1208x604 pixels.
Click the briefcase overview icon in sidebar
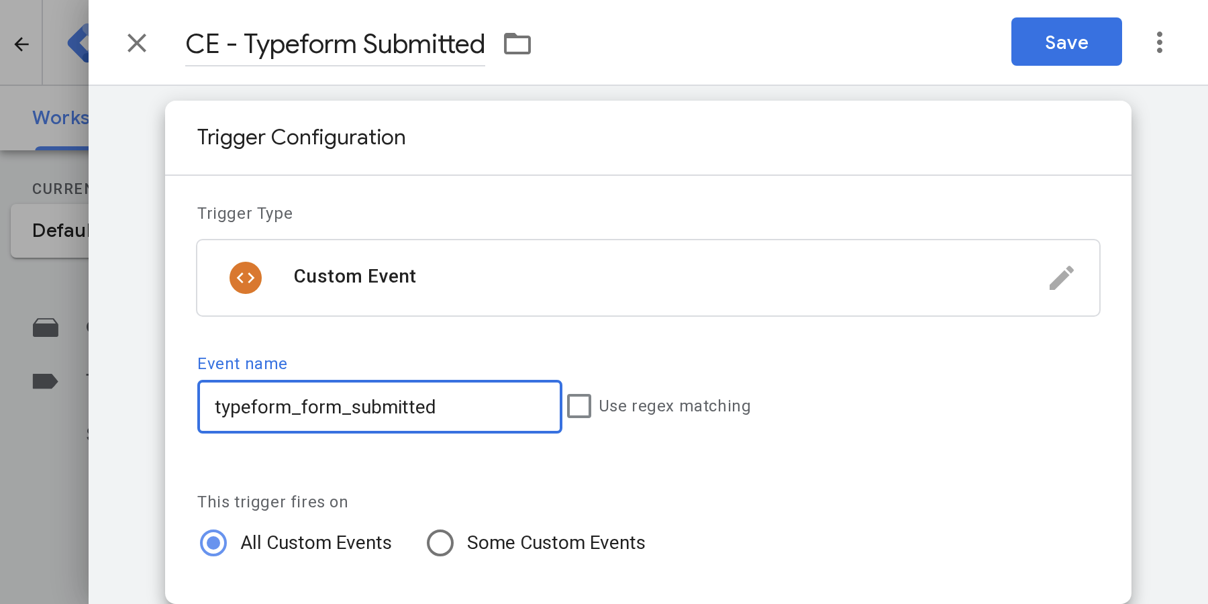click(x=46, y=328)
